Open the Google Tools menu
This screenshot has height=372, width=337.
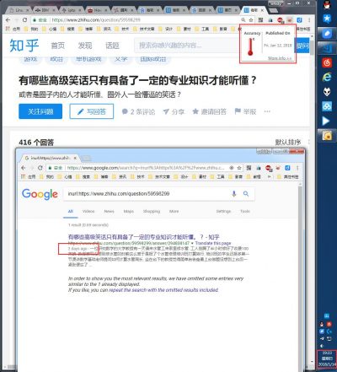coord(245,211)
